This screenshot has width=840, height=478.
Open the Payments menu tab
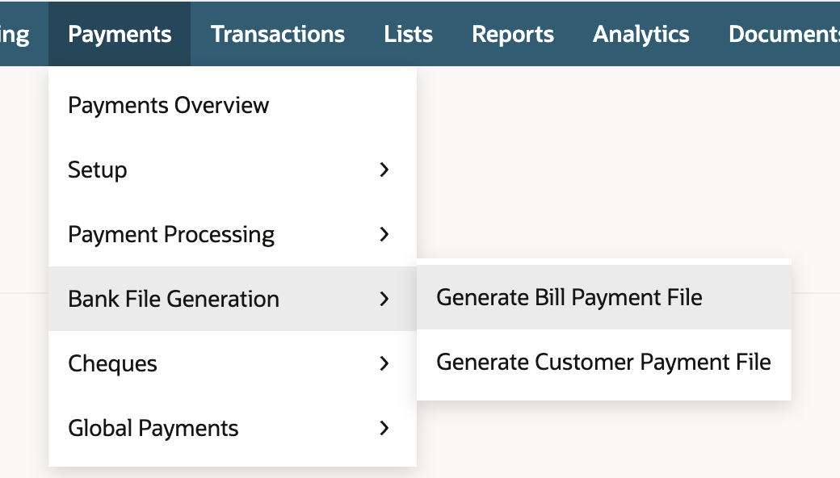click(120, 34)
